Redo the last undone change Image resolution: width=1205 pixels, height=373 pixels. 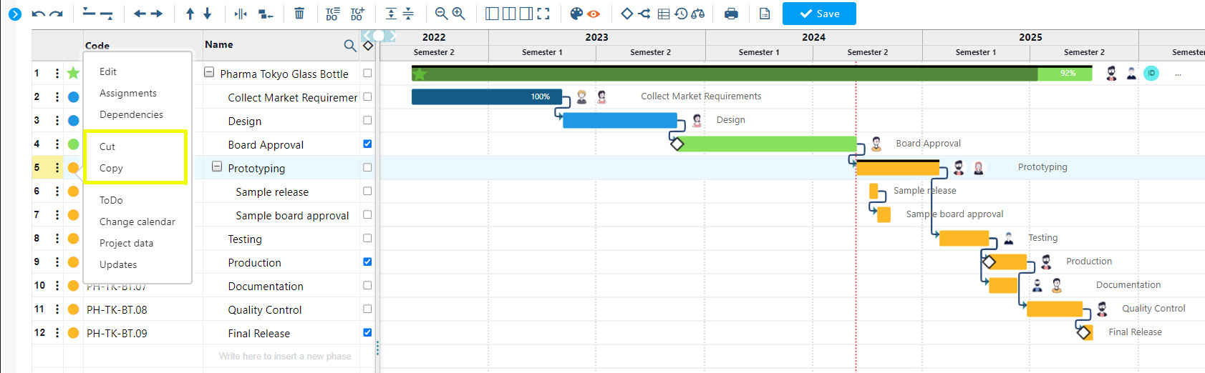[x=57, y=14]
